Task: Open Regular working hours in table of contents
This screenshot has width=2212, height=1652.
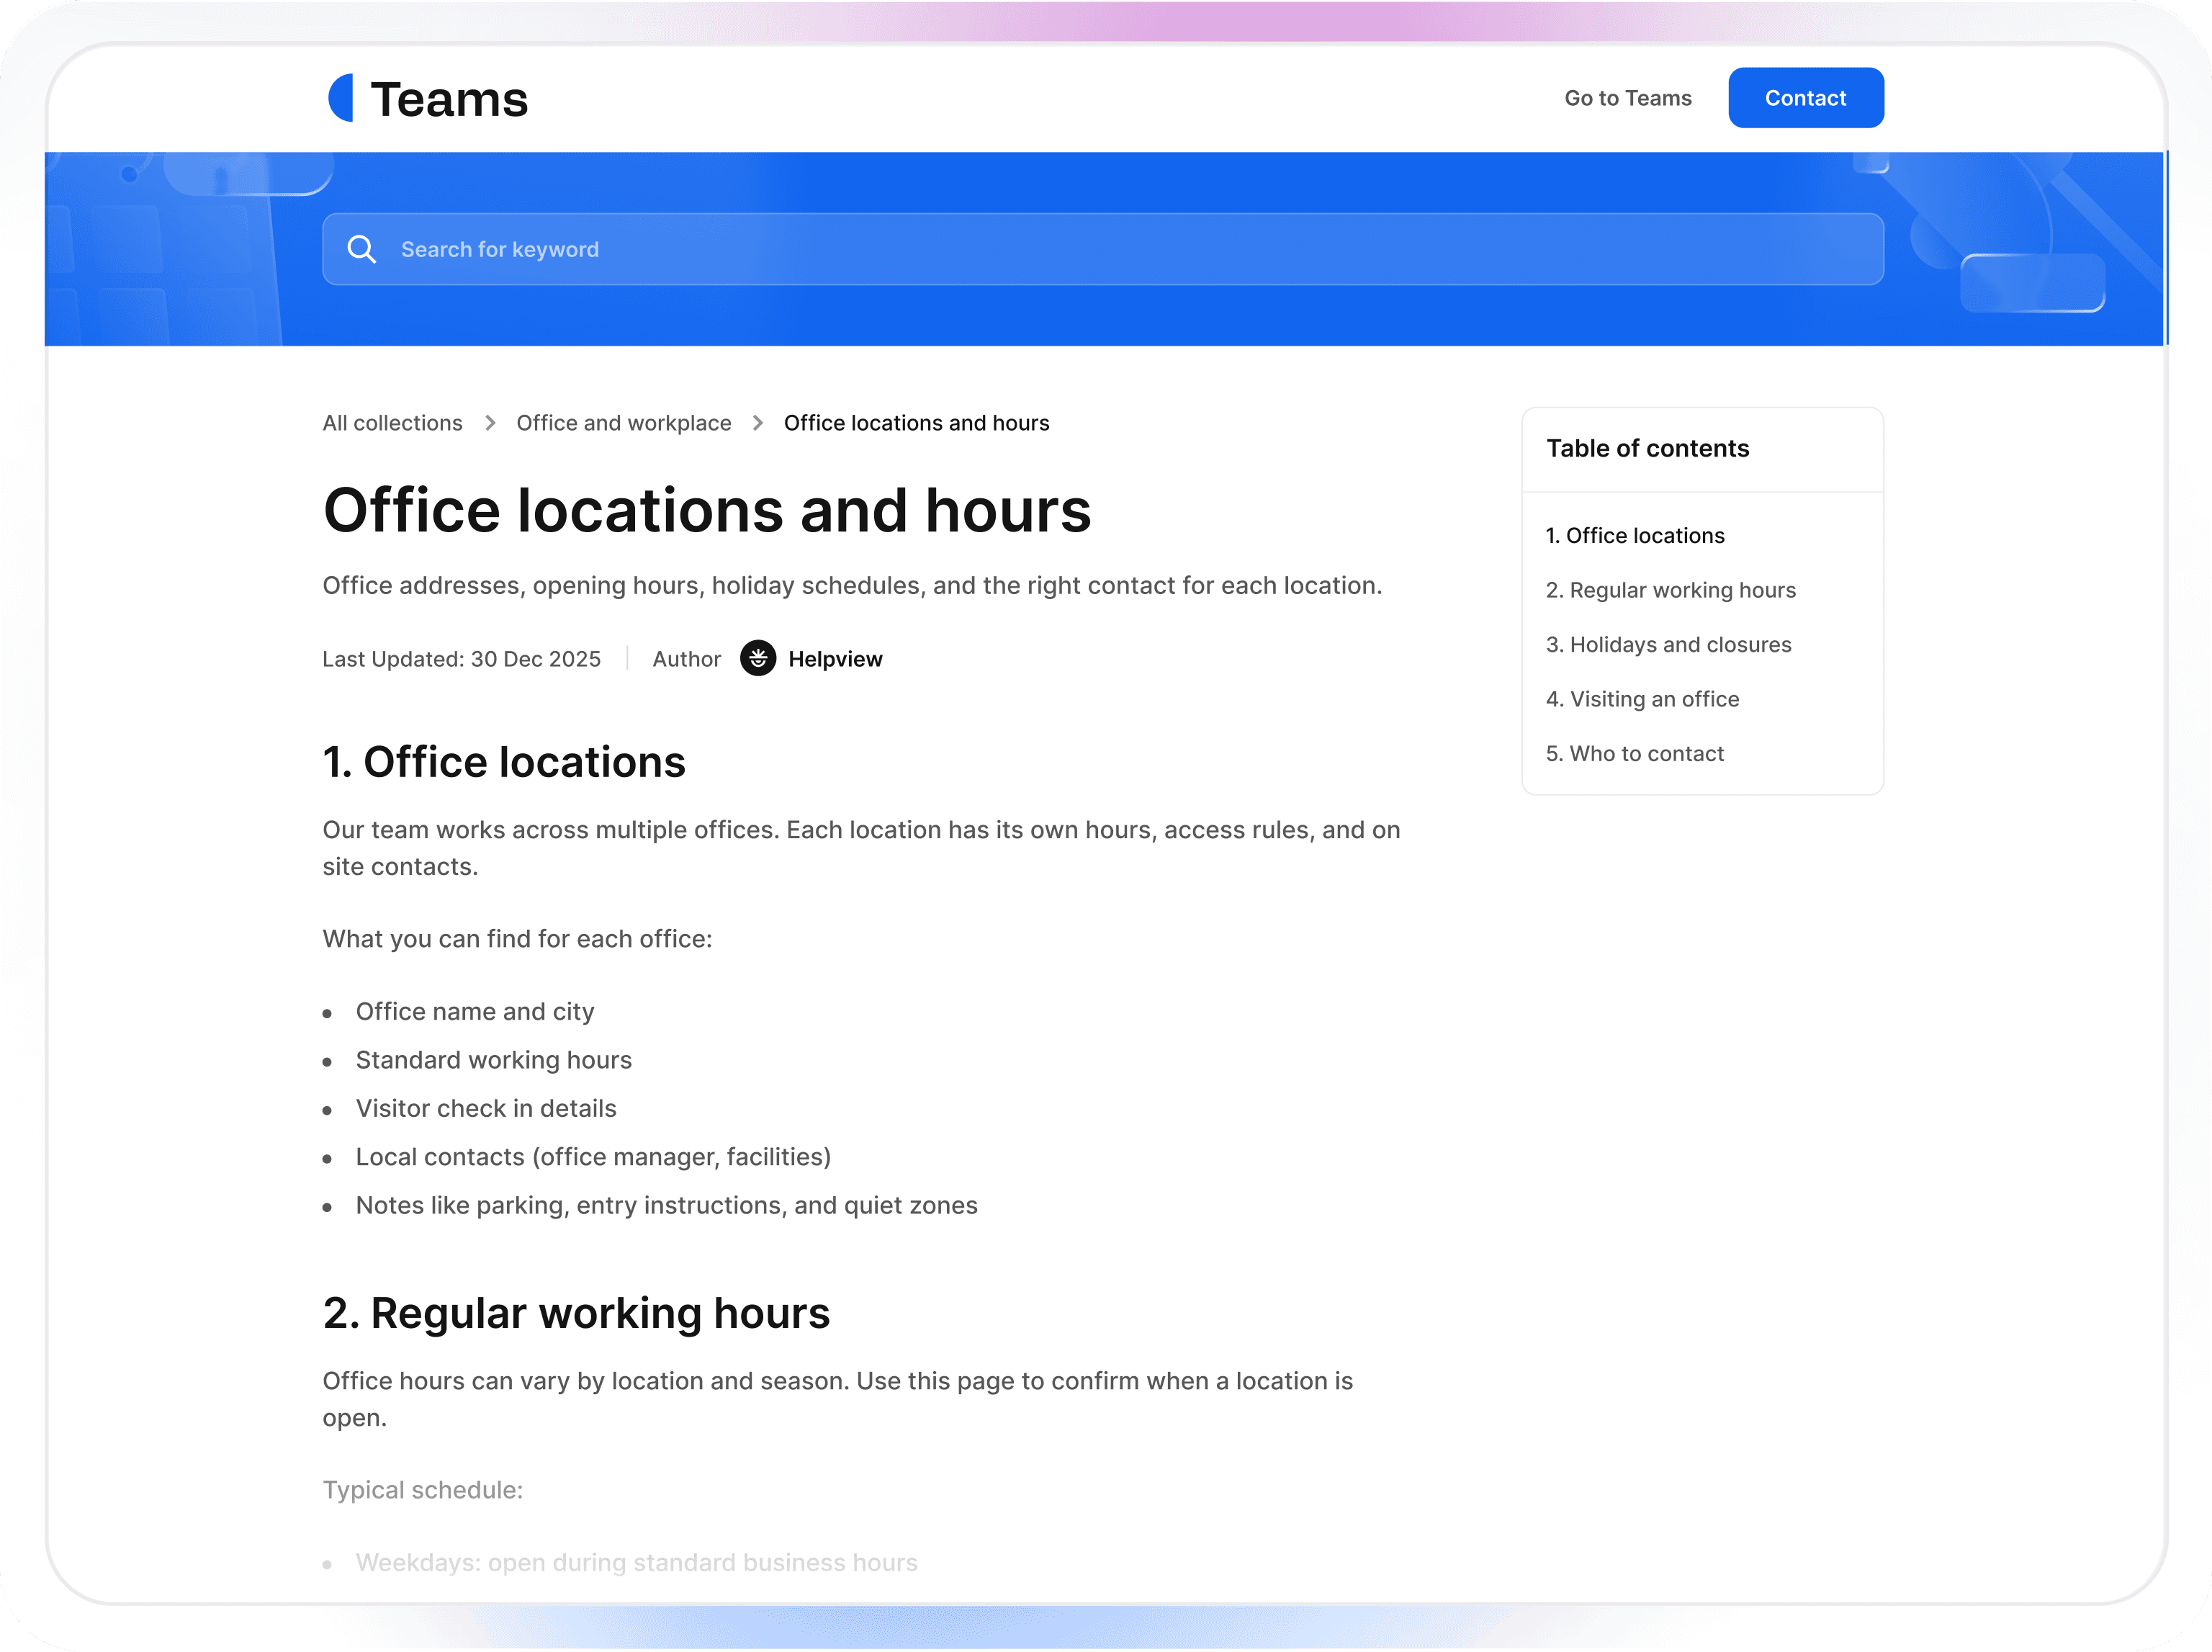Action: [1670, 590]
